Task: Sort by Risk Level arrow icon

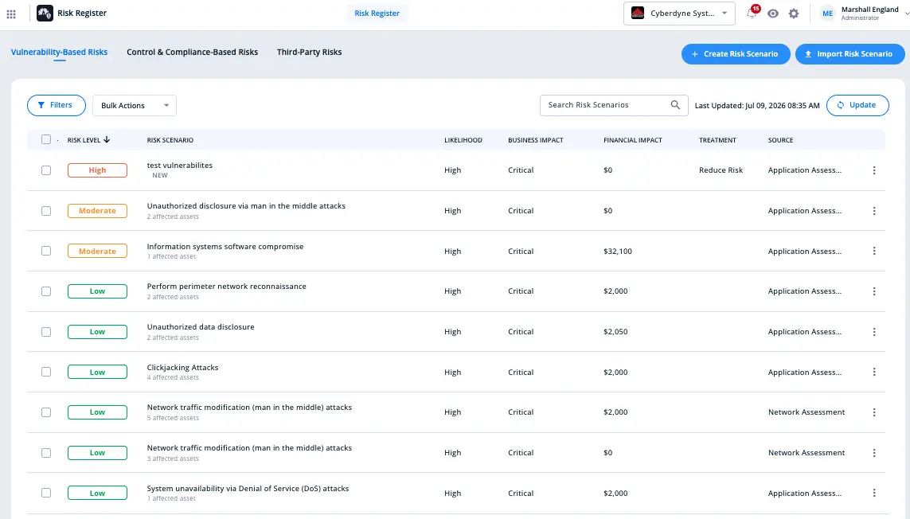Action: coord(107,140)
